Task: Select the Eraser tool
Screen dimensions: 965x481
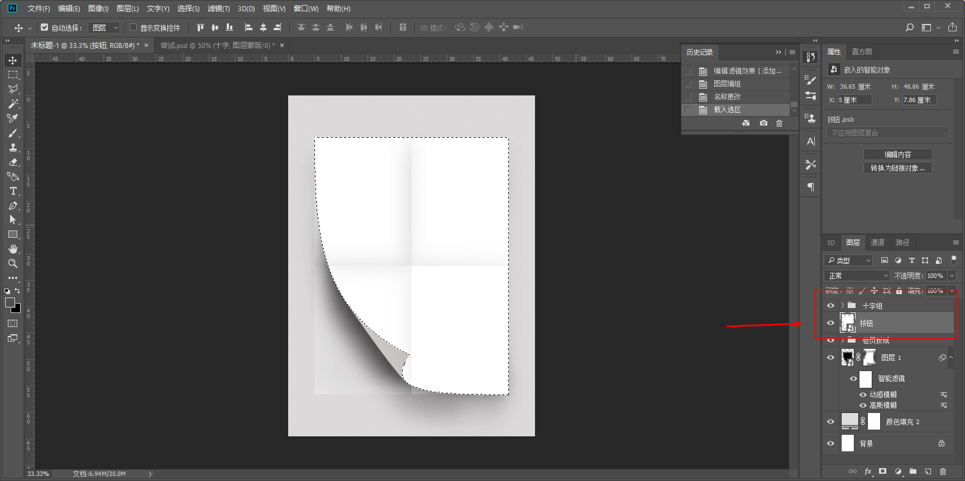Action: click(13, 162)
